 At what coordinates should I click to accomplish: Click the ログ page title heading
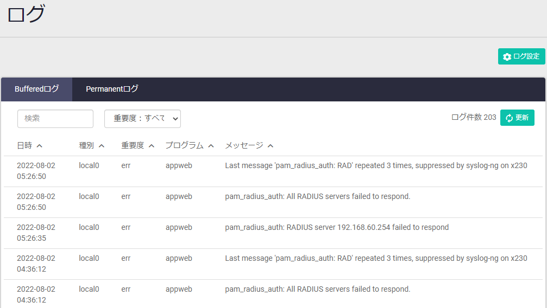tap(26, 15)
